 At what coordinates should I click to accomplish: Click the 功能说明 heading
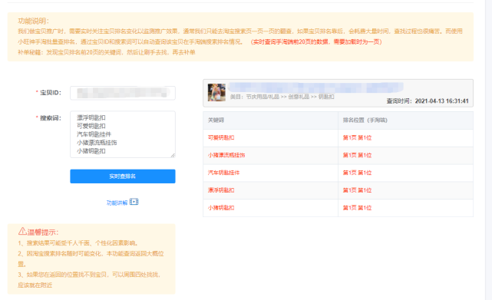click(33, 21)
